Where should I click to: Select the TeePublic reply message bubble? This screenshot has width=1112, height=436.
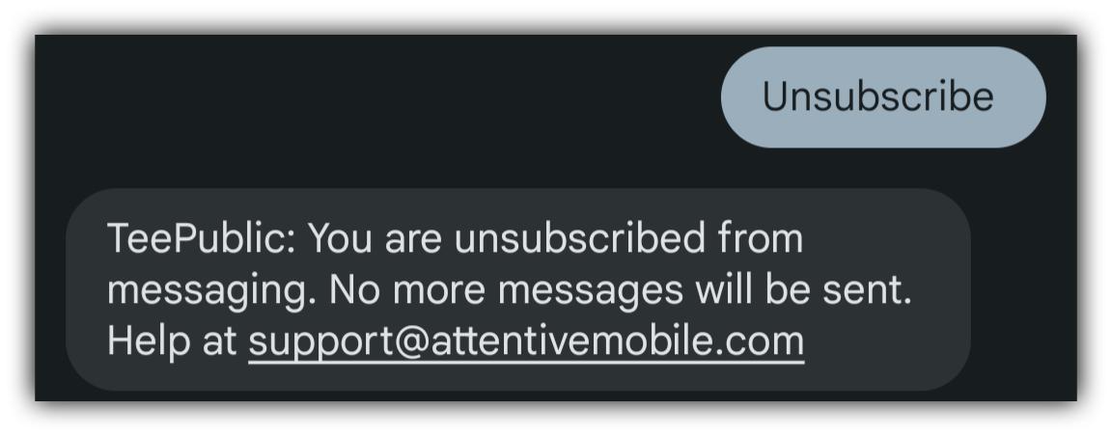click(x=517, y=289)
